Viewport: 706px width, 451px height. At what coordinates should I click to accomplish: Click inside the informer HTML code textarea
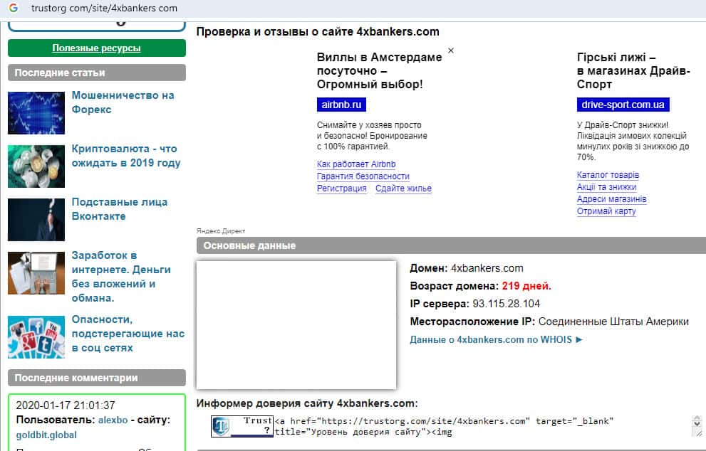(482, 426)
